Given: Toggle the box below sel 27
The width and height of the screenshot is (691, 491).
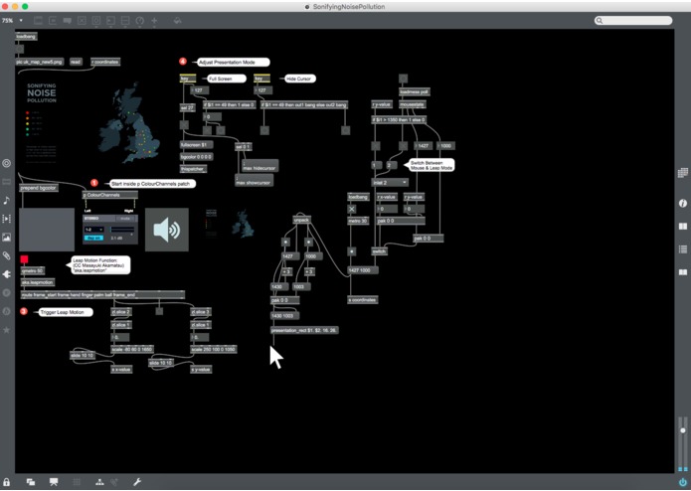Looking at the screenshot, I should pyautogui.click(x=184, y=125).
